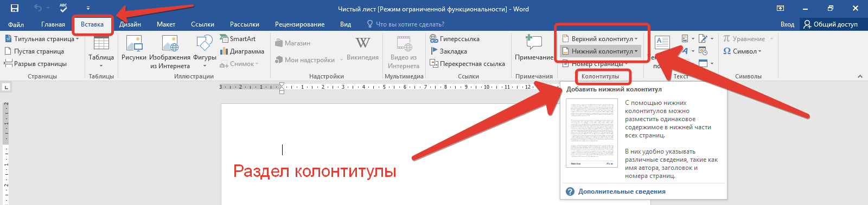
Task: Go to the Дизайн tab
Action: tap(130, 24)
